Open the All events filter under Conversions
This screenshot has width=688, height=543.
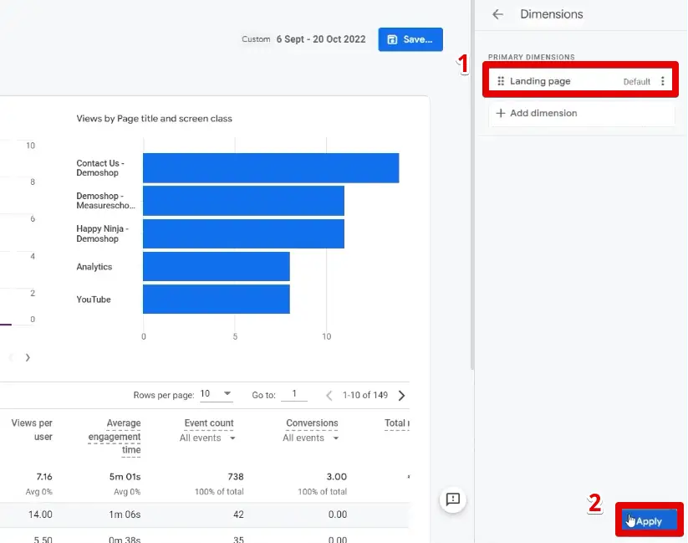(x=309, y=437)
